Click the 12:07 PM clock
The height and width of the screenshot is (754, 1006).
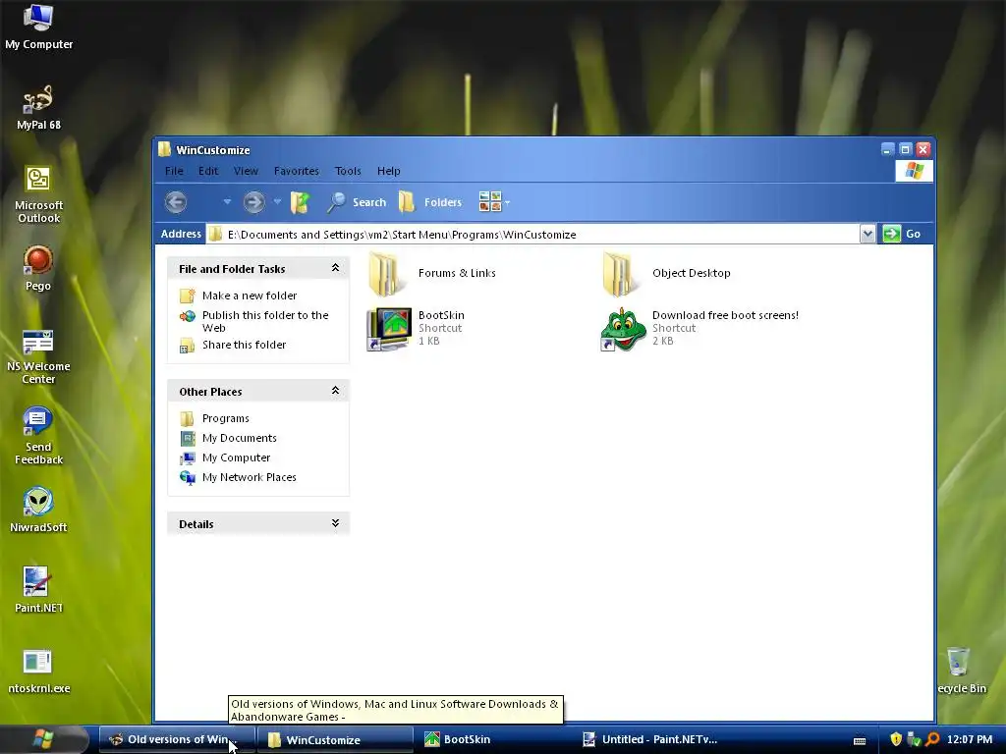pyautogui.click(x=970, y=739)
